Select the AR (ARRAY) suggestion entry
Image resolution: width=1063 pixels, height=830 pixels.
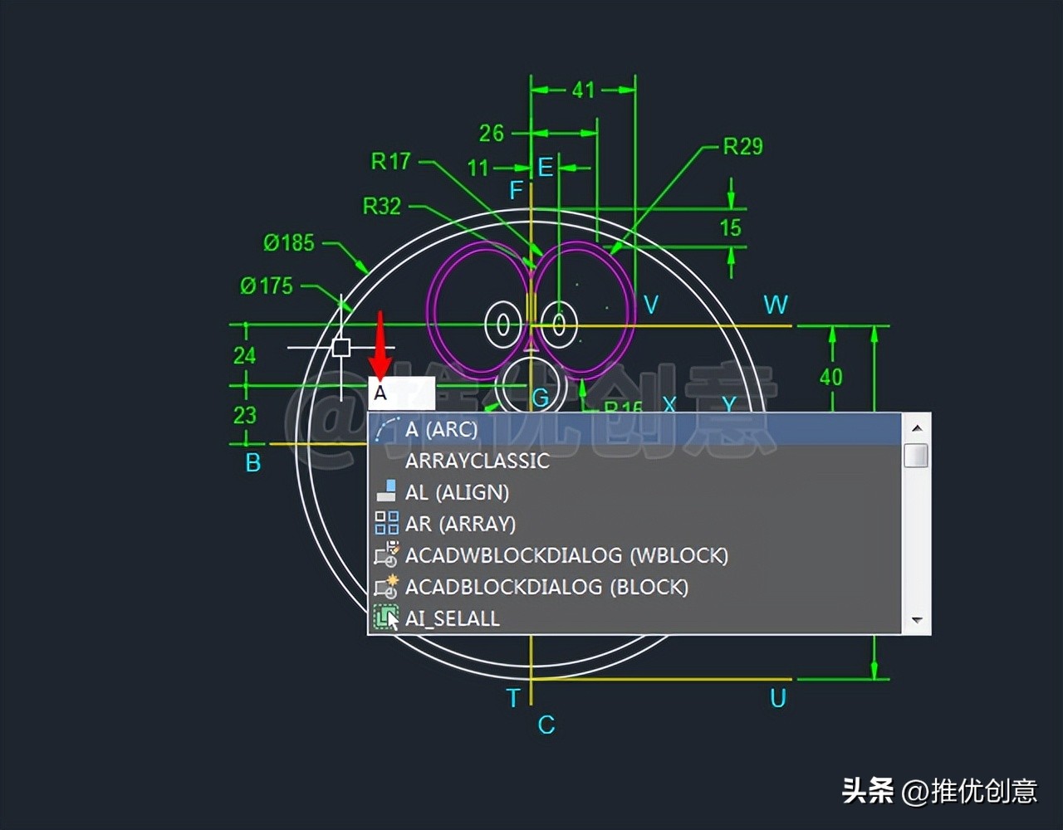point(460,524)
